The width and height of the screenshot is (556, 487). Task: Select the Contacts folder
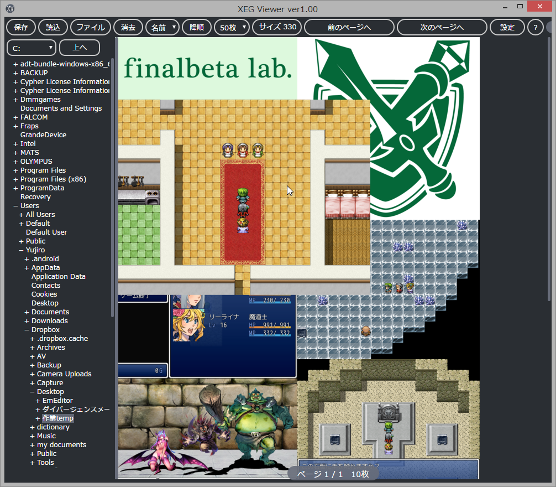click(x=46, y=286)
